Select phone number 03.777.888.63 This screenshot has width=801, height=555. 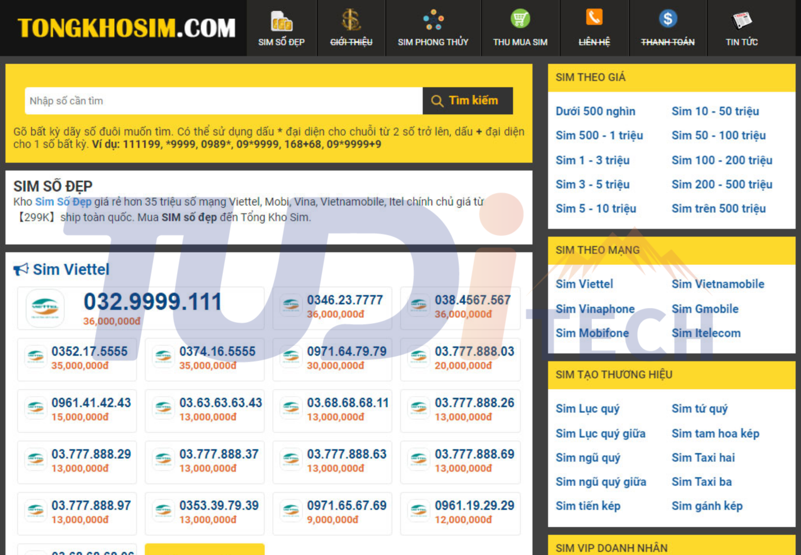[x=347, y=454]
